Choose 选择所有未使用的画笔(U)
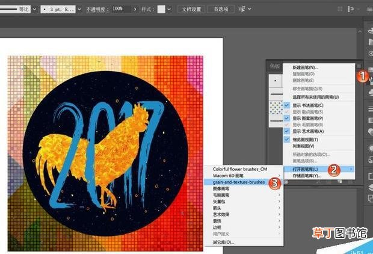The image size is (373, 254). coord(319,97)
